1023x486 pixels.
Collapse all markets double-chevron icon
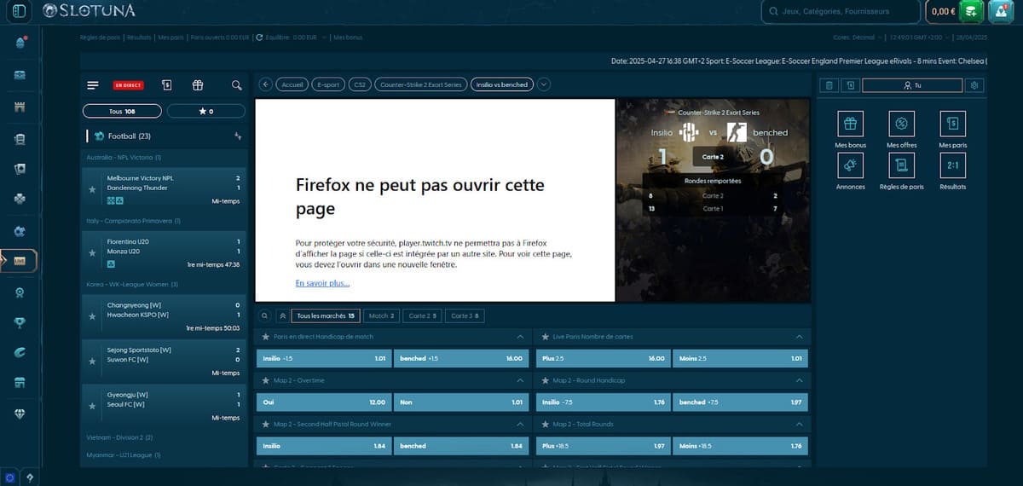click(x=281, y=315)
